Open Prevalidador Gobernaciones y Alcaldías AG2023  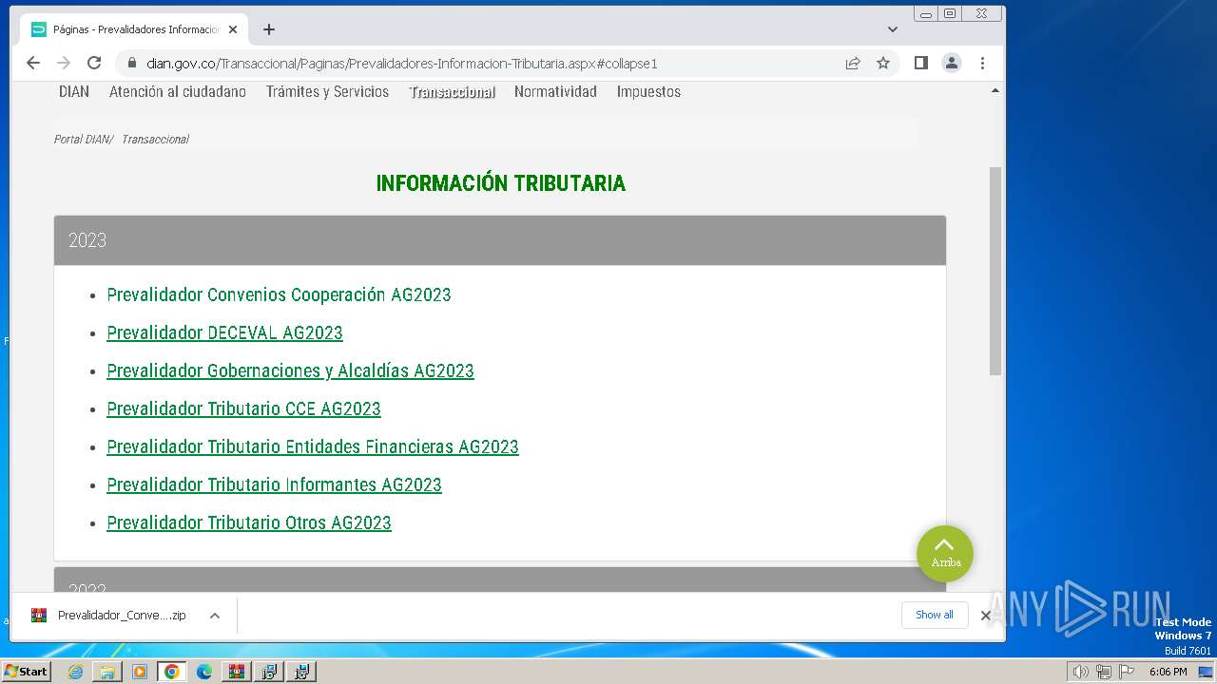(290, 370)
